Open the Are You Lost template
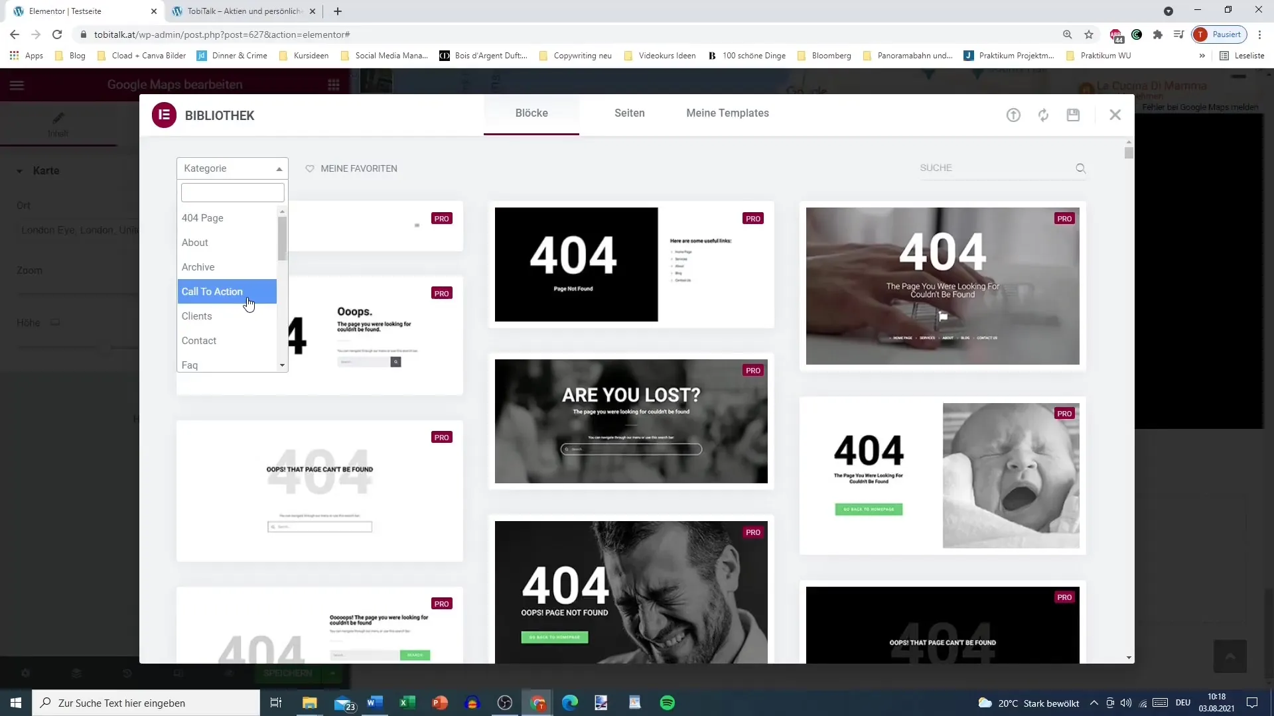 click(x=631, y=421)
